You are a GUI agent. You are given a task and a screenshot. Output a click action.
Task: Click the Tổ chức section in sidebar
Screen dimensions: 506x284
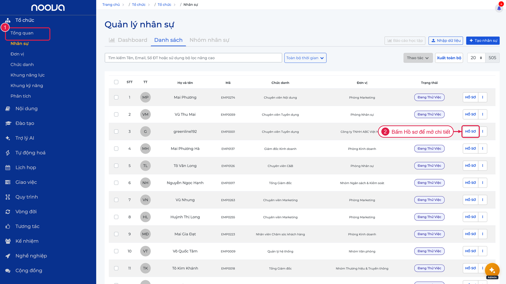(25, 20)
